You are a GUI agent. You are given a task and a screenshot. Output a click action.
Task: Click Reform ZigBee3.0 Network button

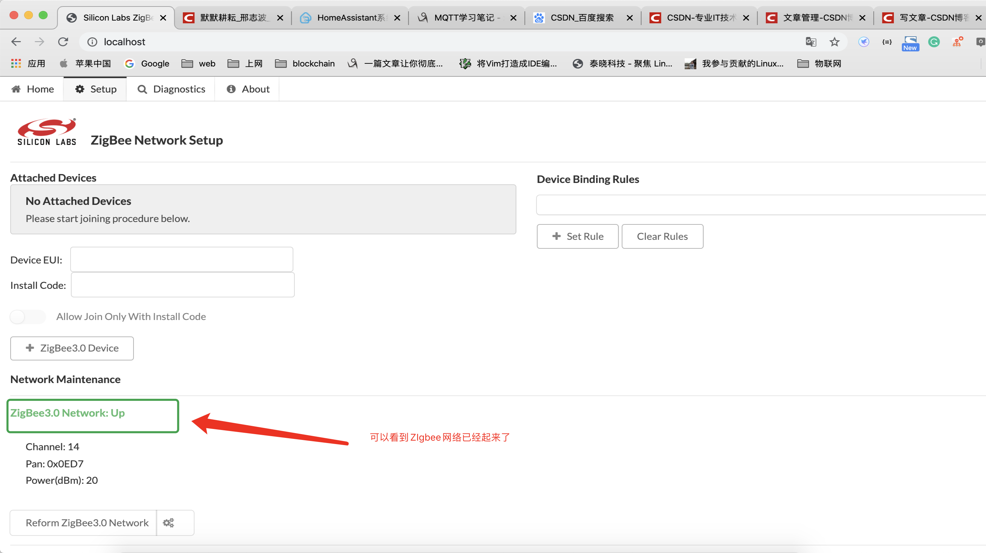tap(84, 523)
